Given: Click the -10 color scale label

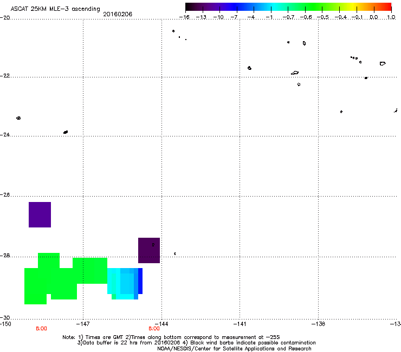Looking at the screenshot, I should click(218, 17).
